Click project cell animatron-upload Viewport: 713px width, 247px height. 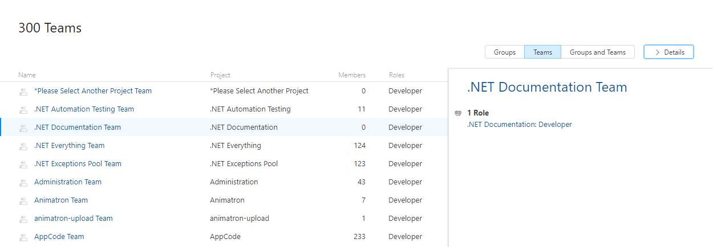[x=240, y=219]
